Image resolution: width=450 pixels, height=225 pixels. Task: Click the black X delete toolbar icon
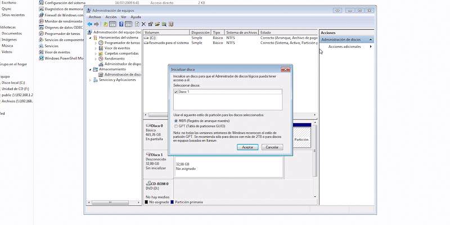tap(143, 24)
